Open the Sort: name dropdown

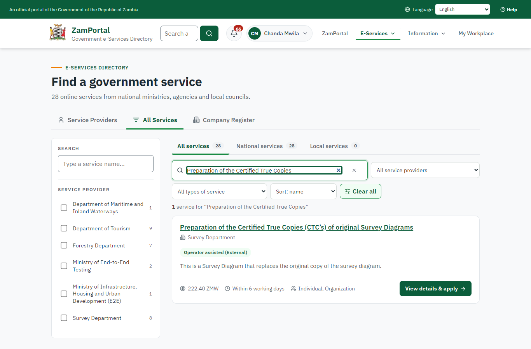(x=303, y=192)
